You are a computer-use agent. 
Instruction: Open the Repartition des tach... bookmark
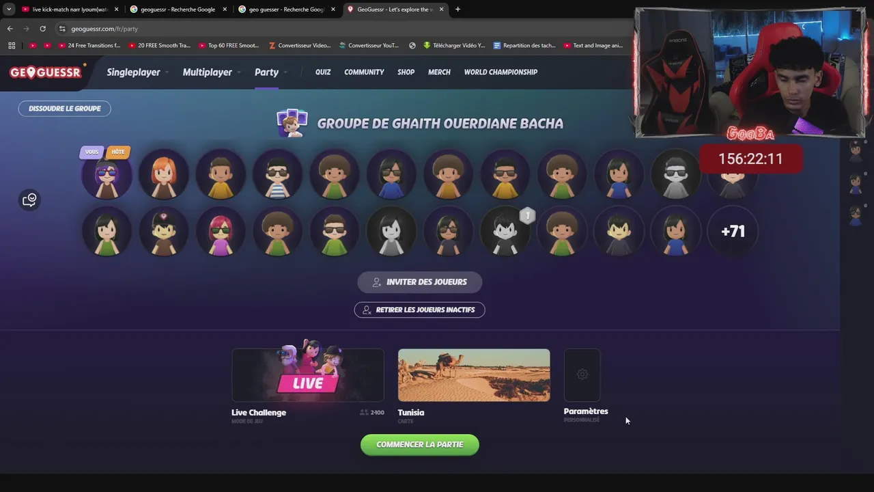click(524, 46)
